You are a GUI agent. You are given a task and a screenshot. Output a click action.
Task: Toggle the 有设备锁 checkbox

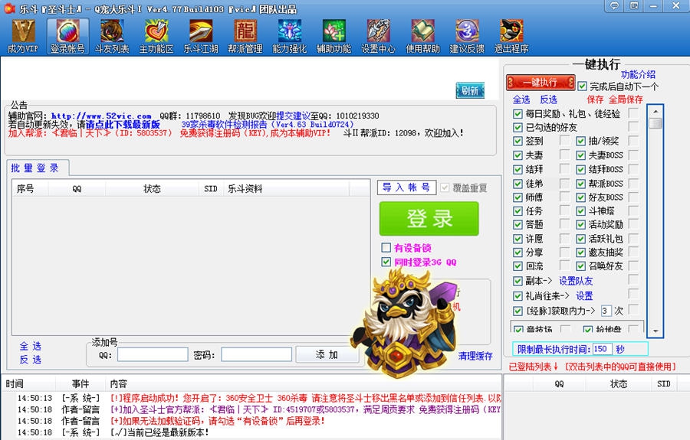386,248
